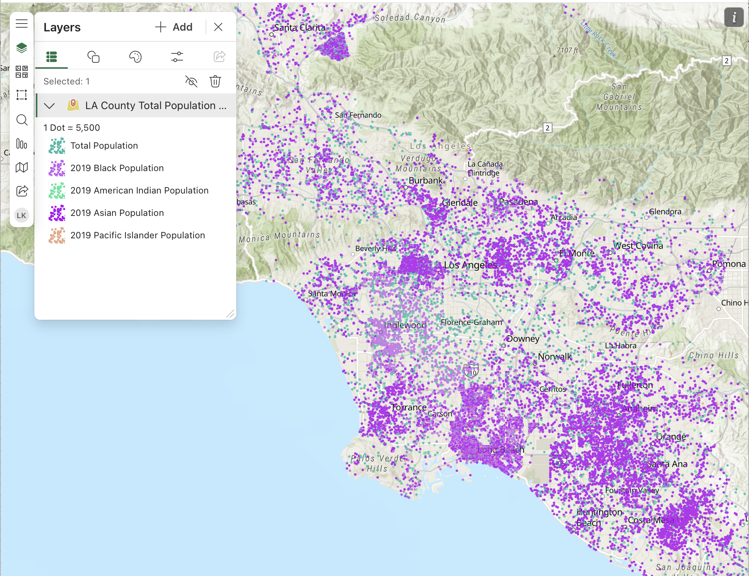Viewport: 749px width, 576px height.
Task: Expand the select extent tool
Action: coord(22,95)
